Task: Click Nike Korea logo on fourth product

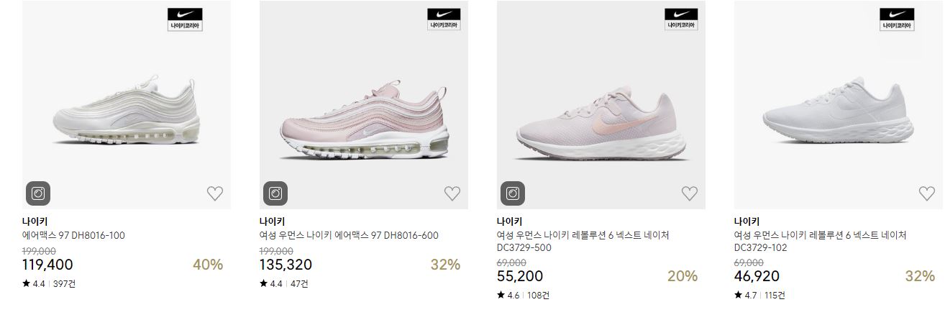Action: [x=897, y=19]
